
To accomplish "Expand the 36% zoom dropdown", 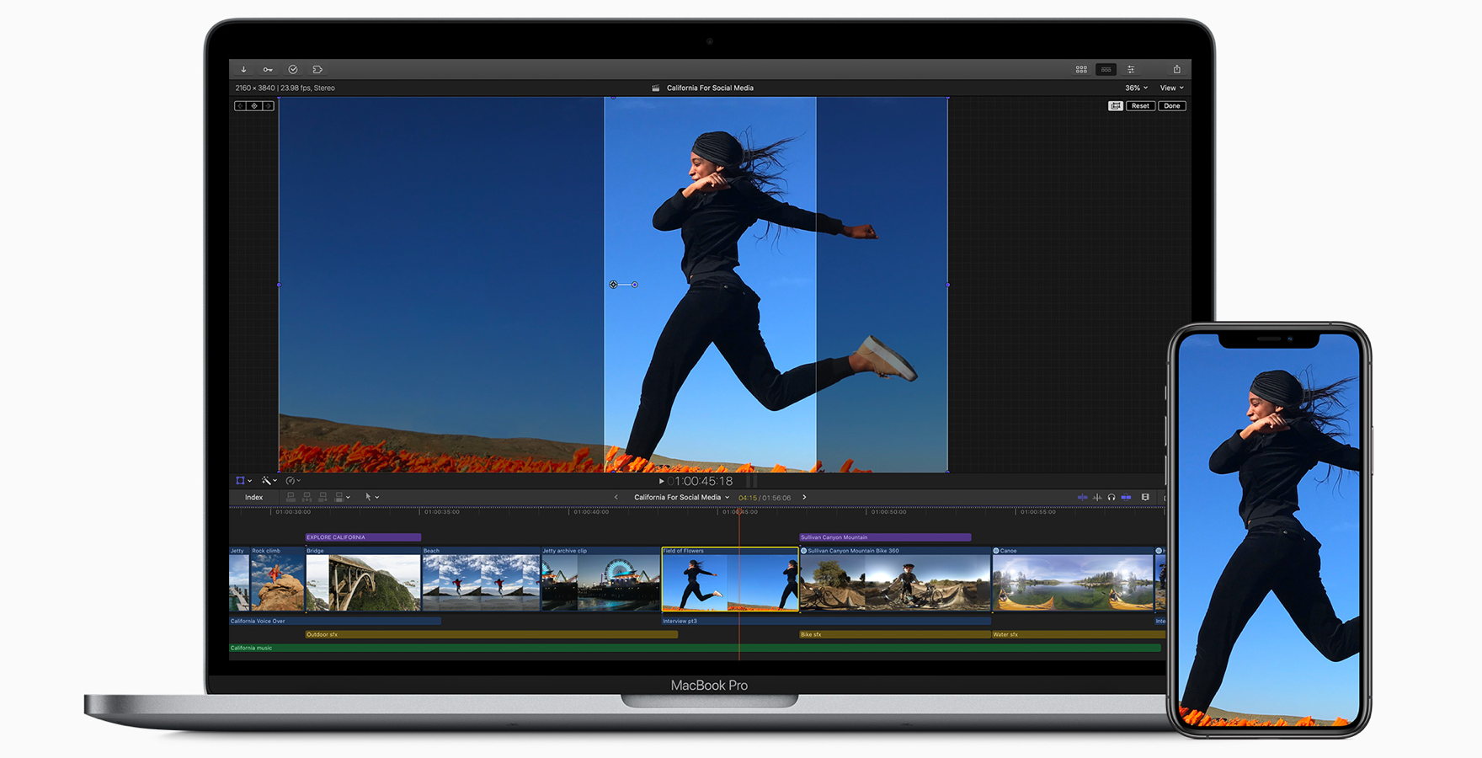I will pyautogui.click(x=1136, y=88).
